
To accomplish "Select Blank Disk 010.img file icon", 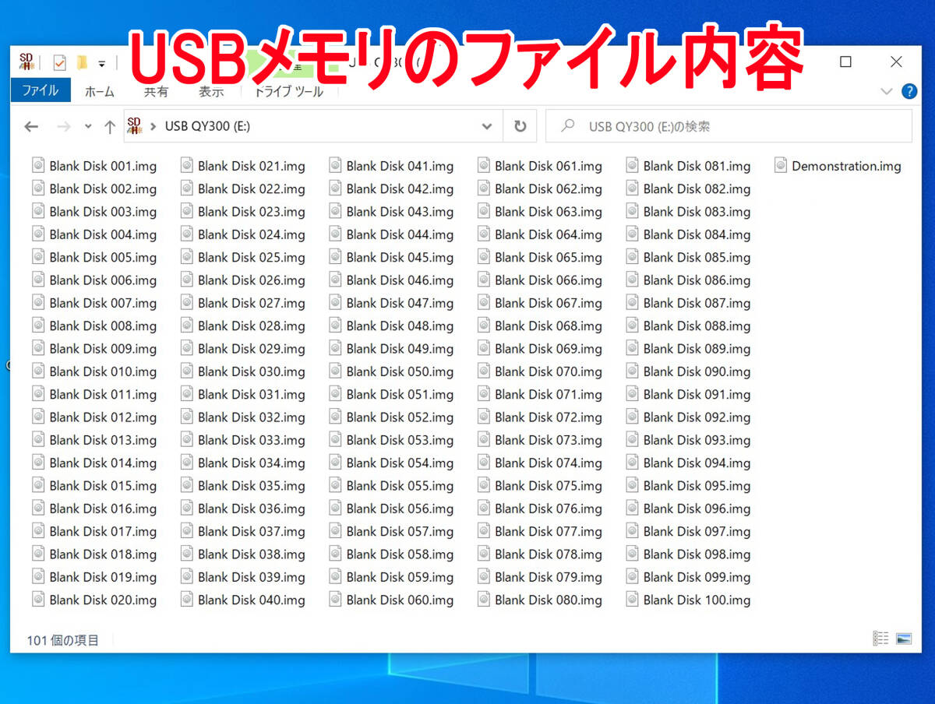I will coord(38,371).
